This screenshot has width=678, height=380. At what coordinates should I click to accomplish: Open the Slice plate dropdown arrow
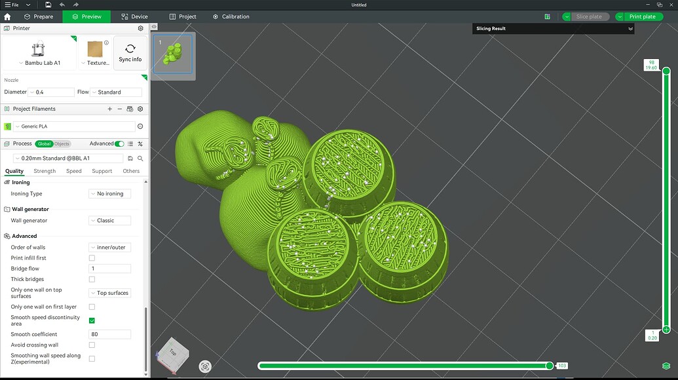tap(567, 16)
